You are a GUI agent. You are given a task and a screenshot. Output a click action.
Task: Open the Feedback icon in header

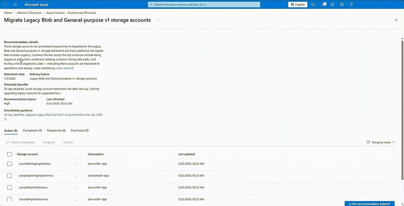click(x=351, y=5)
